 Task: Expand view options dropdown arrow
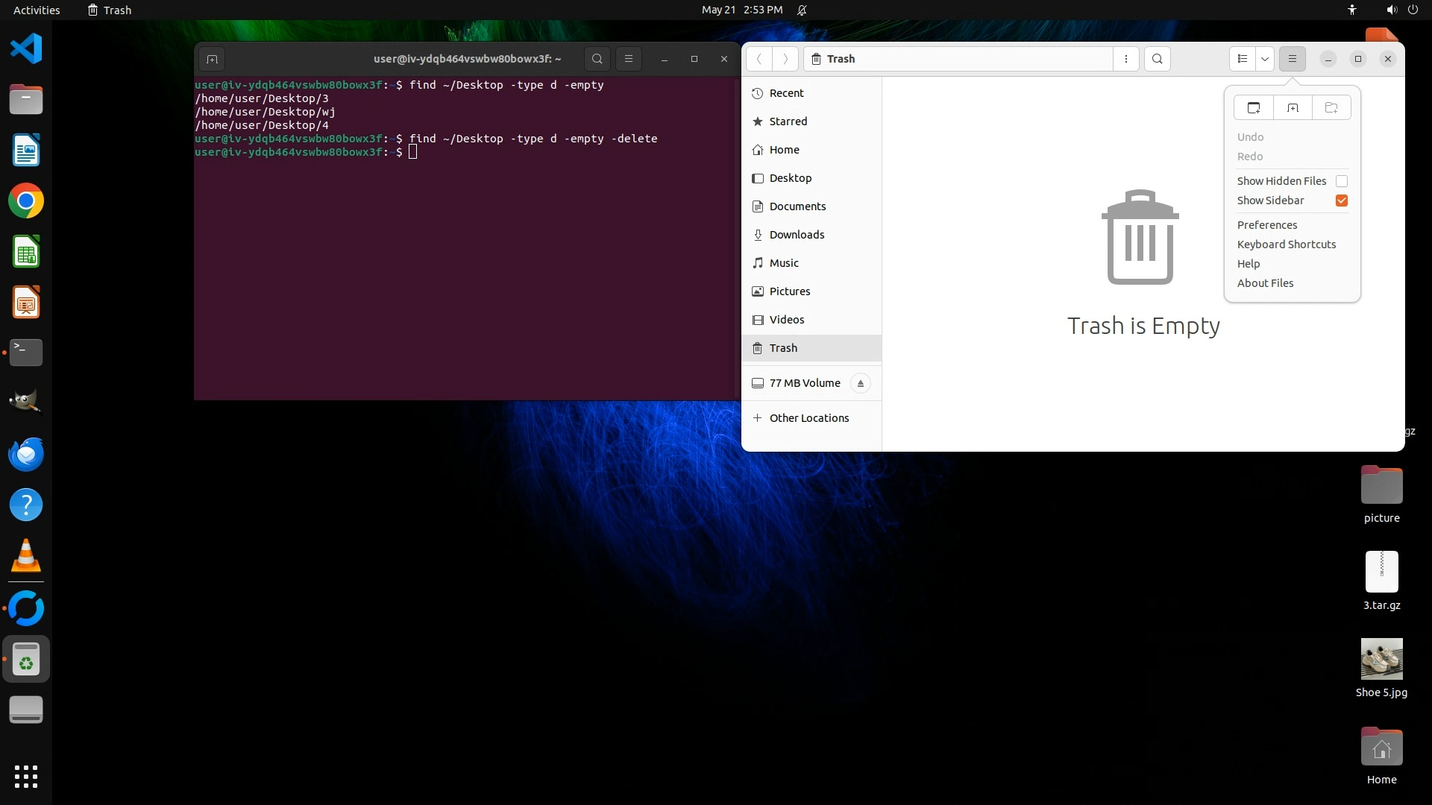(x=1264, y=59)
